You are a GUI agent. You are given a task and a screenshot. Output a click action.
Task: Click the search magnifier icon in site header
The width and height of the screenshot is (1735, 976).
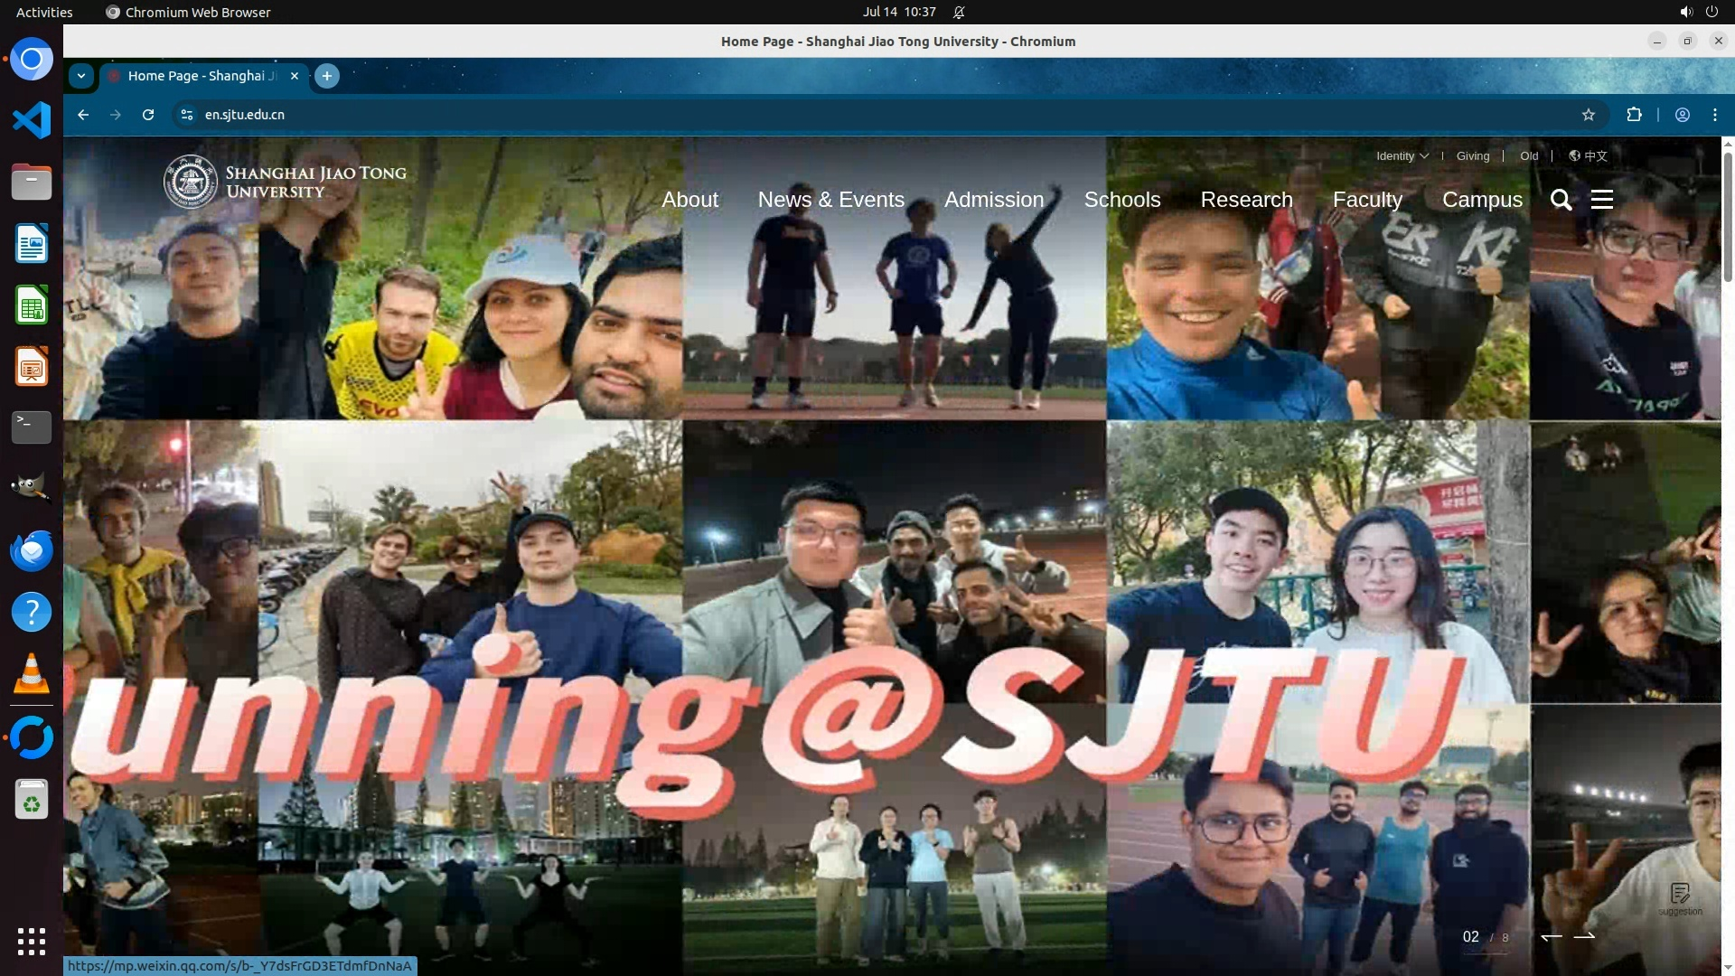pyautogui.click(x=1561, y=200)
